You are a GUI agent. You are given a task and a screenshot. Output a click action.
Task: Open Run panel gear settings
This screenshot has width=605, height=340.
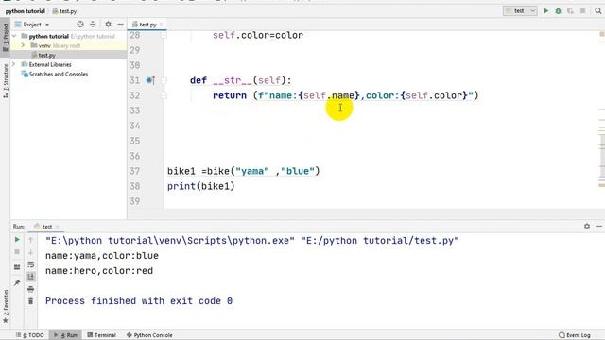pyautogui.click(x=587, y=227)
